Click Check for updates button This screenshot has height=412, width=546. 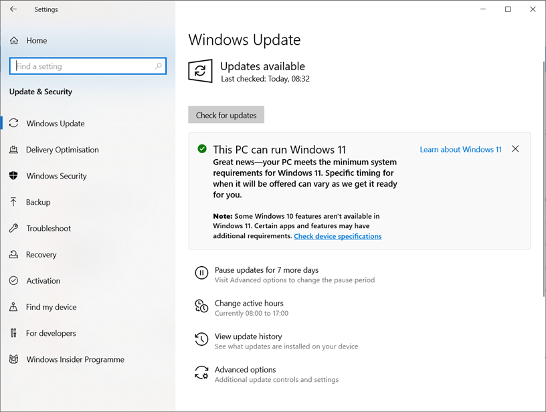(x=226, y=115)
